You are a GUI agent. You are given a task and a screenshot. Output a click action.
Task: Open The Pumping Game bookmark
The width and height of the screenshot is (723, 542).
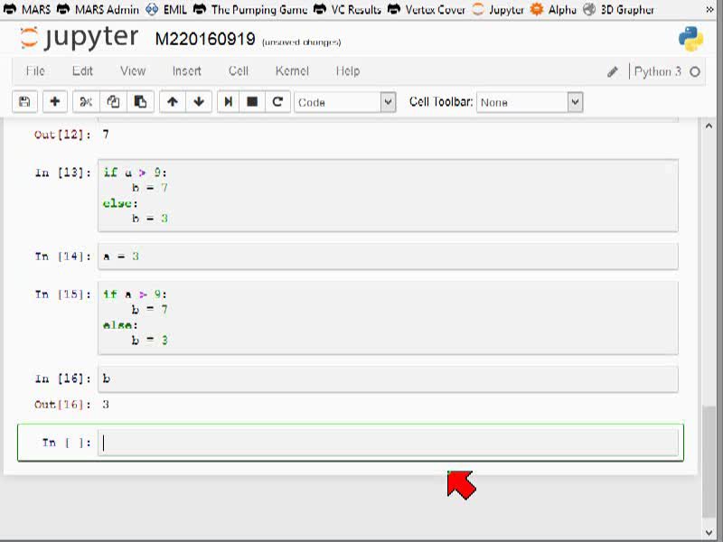pyautogui.click(x=250, y=9)
